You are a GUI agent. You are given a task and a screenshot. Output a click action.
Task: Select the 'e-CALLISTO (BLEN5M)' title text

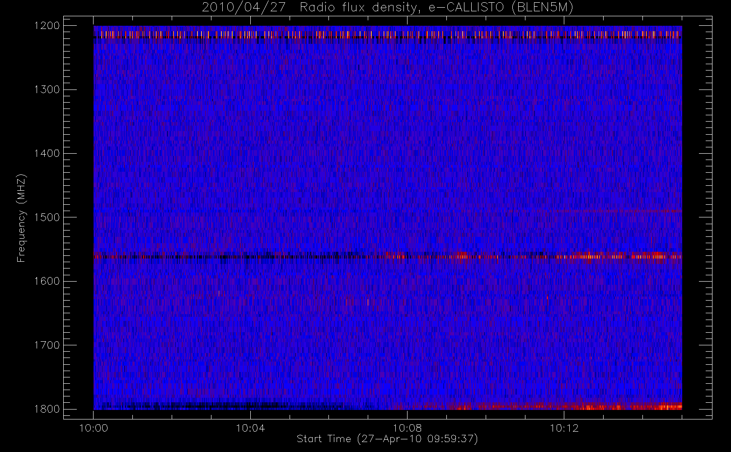(501, 8)
